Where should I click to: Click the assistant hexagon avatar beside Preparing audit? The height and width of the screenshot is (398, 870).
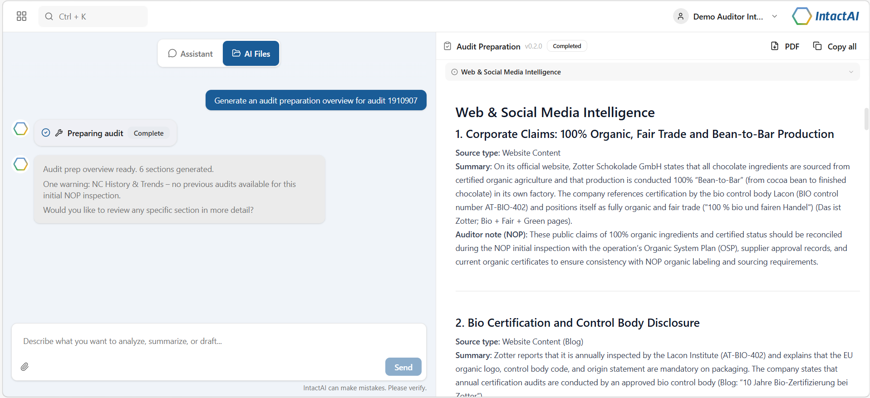pos(20,129)
